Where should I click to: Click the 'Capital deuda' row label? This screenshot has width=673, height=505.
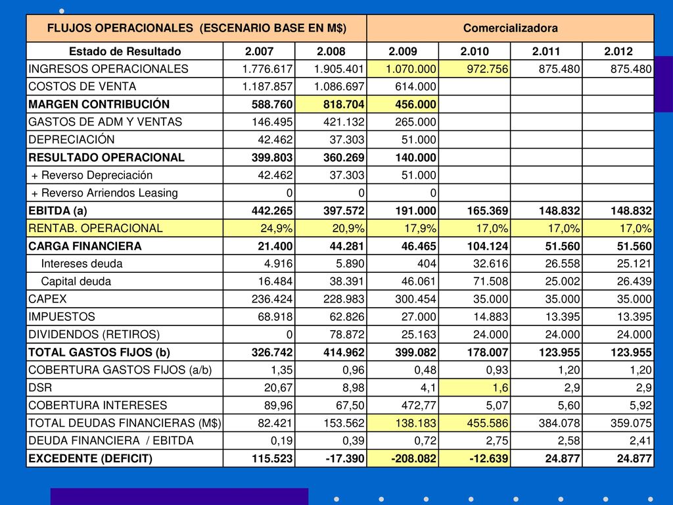click(76, 281)
